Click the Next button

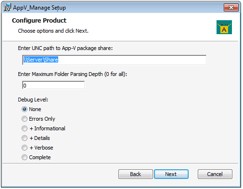point(171,174)
